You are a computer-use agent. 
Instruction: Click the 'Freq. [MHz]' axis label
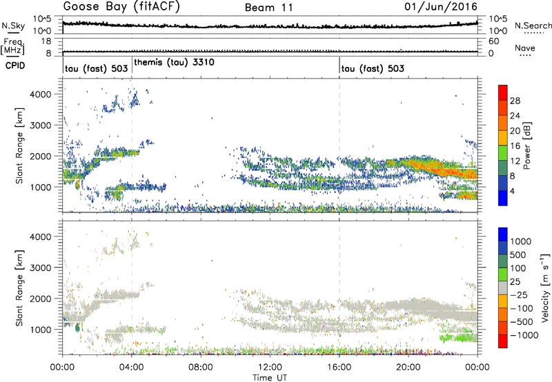click(13, 47)
